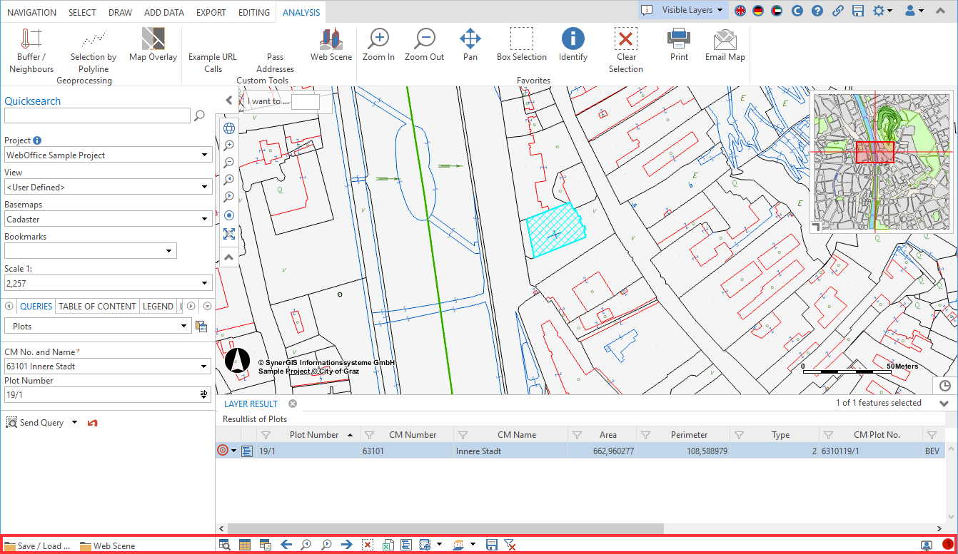Open the EDITING ribbon tab

pos(254,11)
